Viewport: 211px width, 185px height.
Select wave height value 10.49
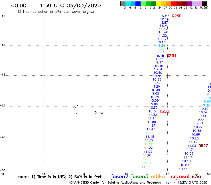point(156,90)
